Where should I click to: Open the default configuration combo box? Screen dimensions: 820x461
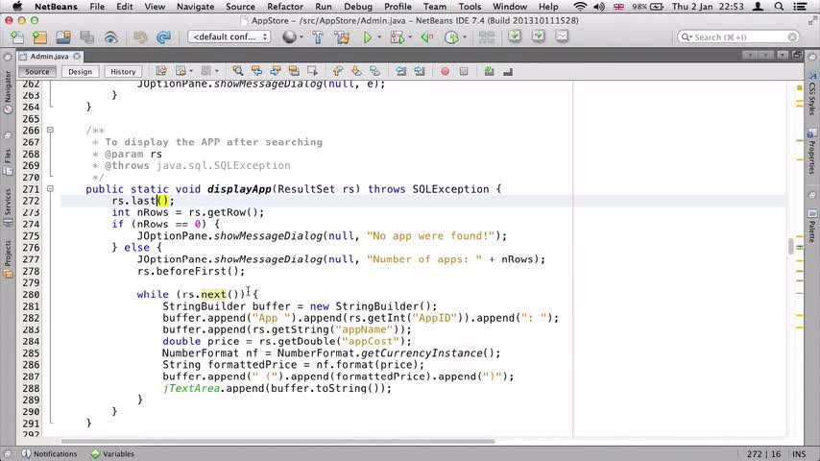point(229,36)
